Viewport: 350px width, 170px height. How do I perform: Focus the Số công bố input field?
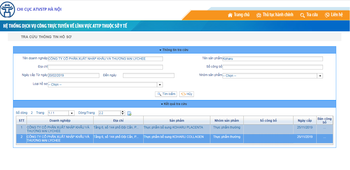273,67
